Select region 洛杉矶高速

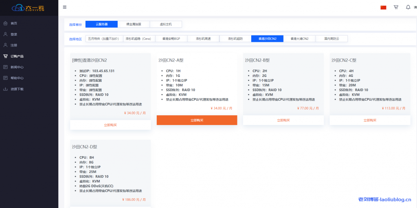coord(204,39)
